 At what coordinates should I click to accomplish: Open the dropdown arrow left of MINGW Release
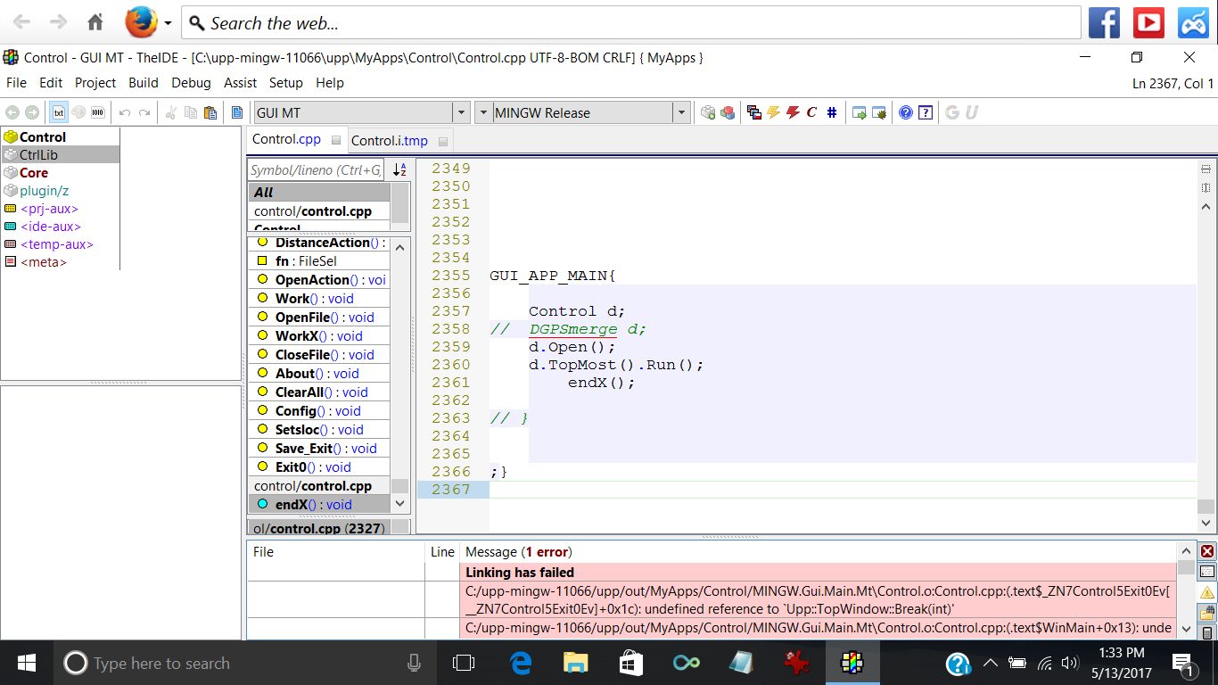482,112
